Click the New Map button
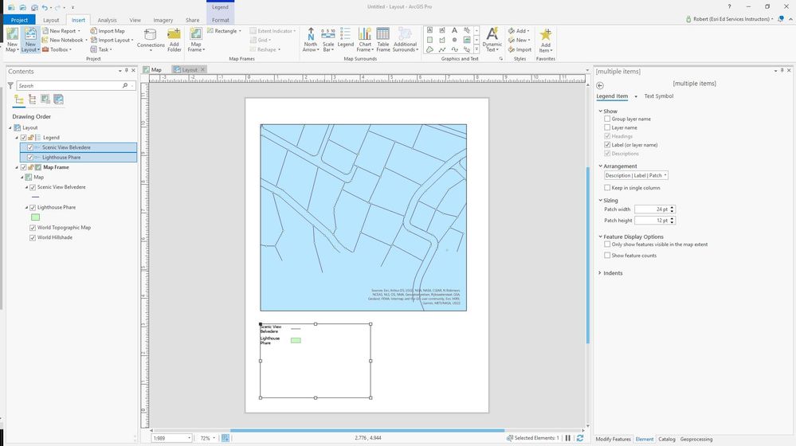 [12, 40]
